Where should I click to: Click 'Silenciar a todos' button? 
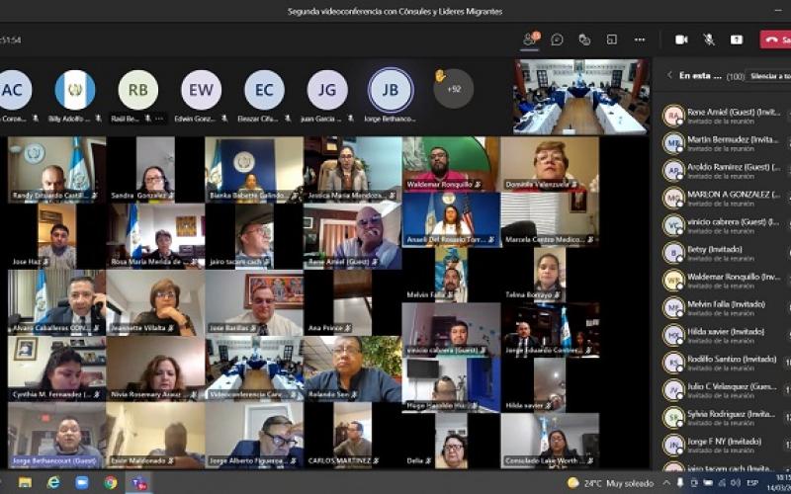(x=769, y=75)
